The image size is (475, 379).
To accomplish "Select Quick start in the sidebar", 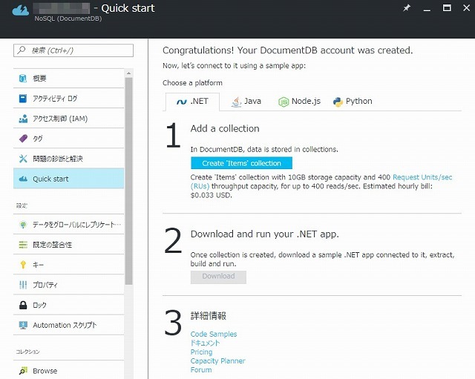I will pyautogui.click(x=69, y=179).
